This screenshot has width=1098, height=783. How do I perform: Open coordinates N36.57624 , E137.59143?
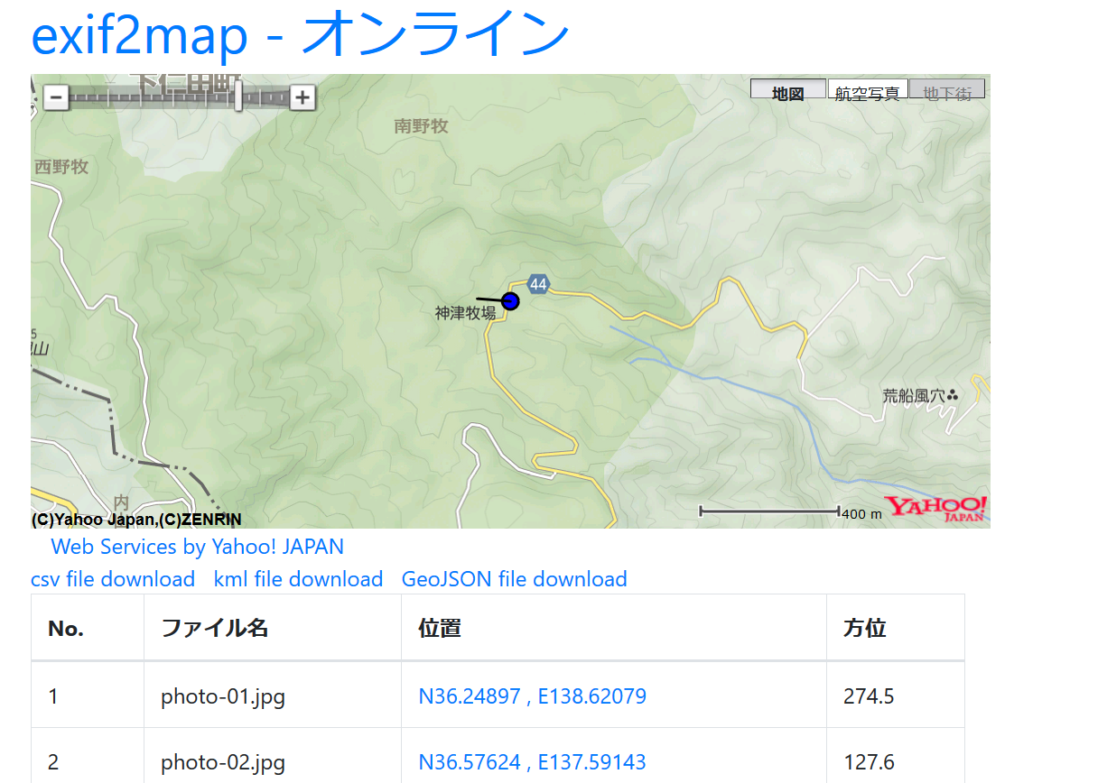point(533,761)
